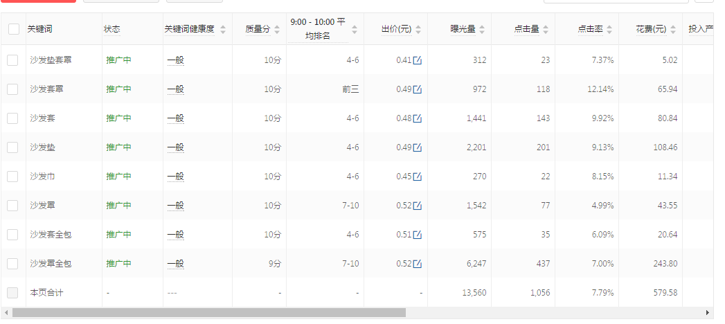Click the 状态 column header
Screen dimensions: 725x324
tap(112, 29)
